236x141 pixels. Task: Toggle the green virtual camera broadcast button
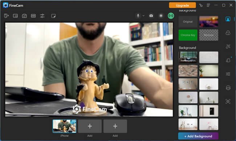[x=171, y=16]
